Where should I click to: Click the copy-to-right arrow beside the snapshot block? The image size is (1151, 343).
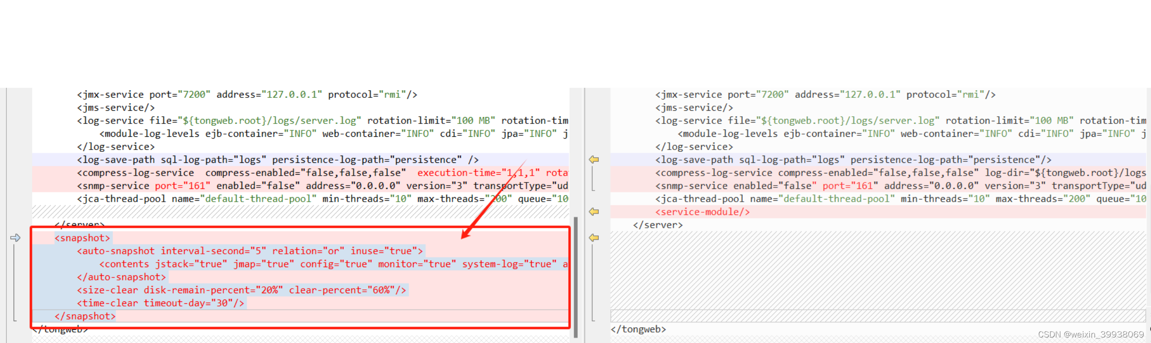[15, 238]
